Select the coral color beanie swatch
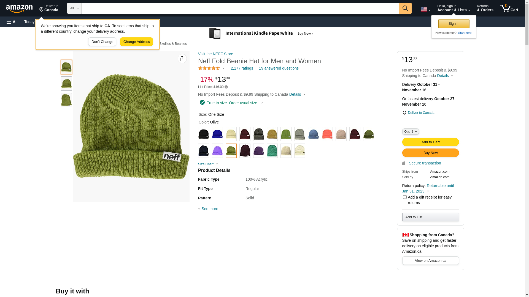 click(x=327, y=134)
